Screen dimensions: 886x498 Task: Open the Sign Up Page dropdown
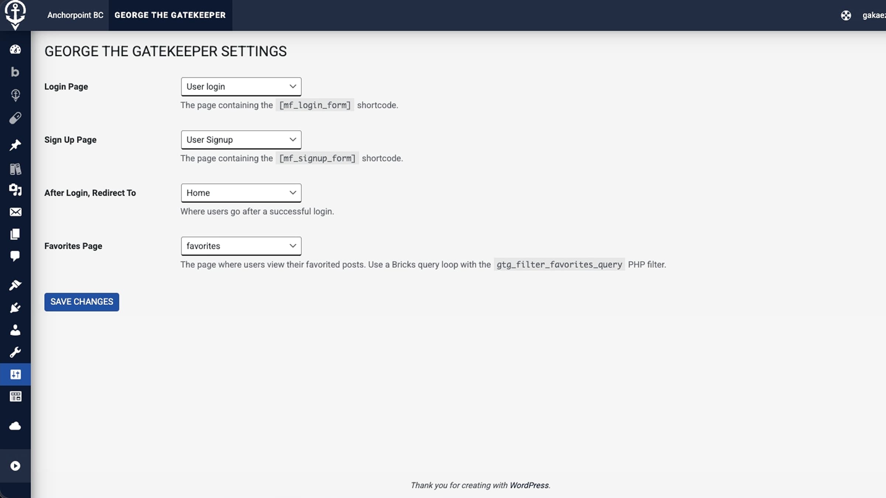241,140
